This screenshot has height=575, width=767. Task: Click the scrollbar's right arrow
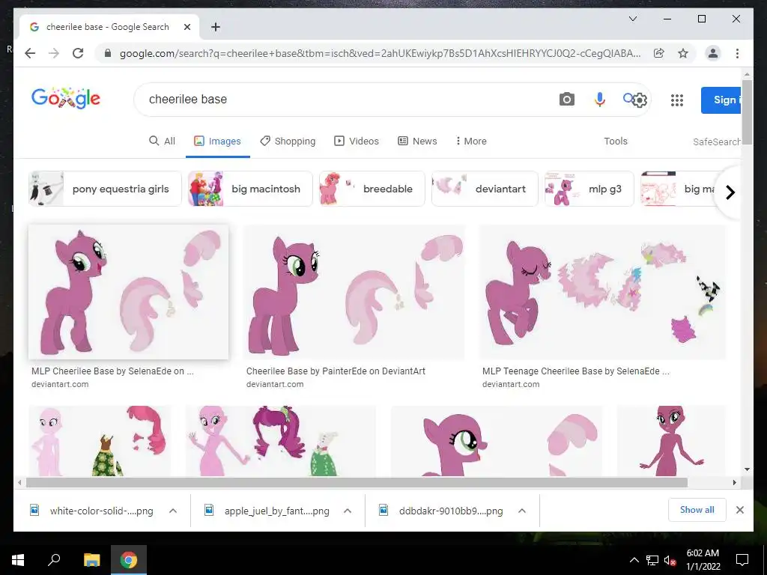735,483
